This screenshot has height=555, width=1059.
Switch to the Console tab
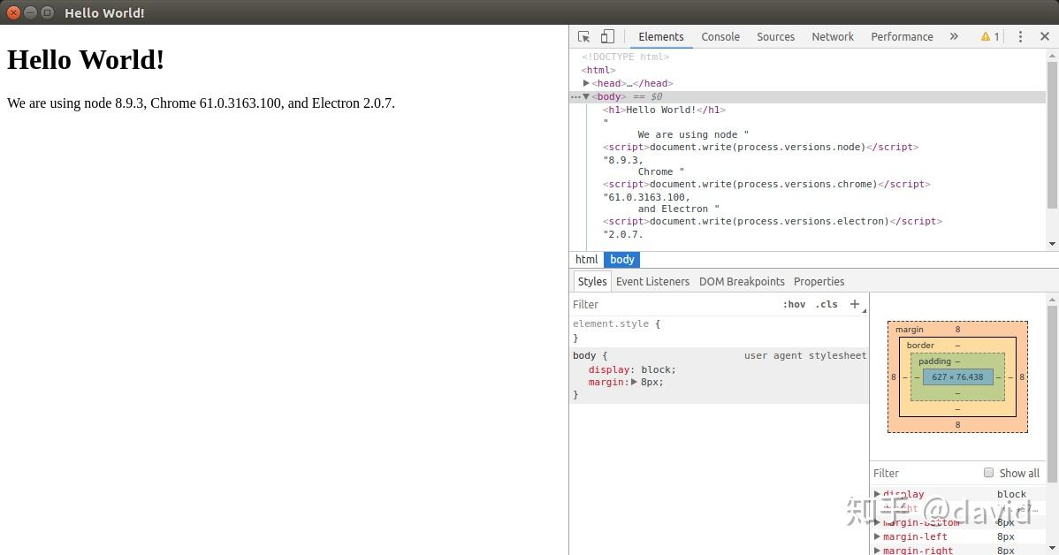point(720,36)
